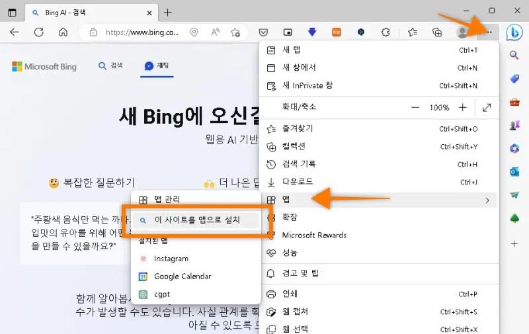This screenshot has width=529, height=334.
Task: Choose 인쇄 from the menu
Action: (x=379, y=294)
